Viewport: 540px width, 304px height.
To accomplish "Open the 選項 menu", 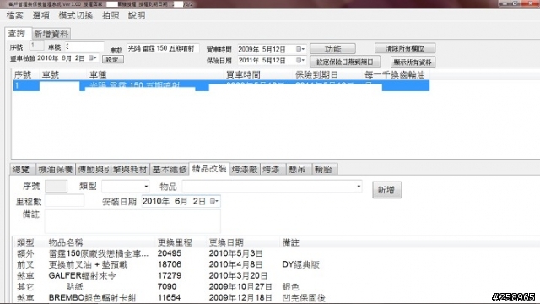I will pyautogui.click(x=41, y=15).
